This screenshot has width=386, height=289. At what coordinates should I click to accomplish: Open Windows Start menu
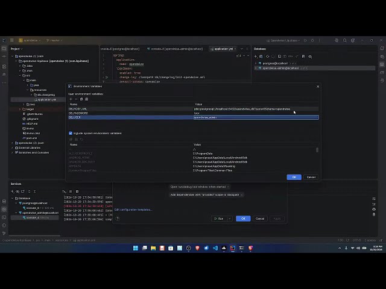[136, 248]
